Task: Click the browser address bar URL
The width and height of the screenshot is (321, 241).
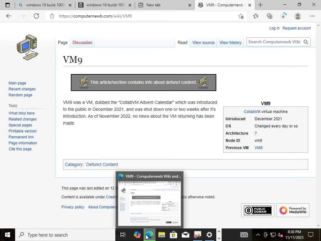Action: tap(95, 16)
